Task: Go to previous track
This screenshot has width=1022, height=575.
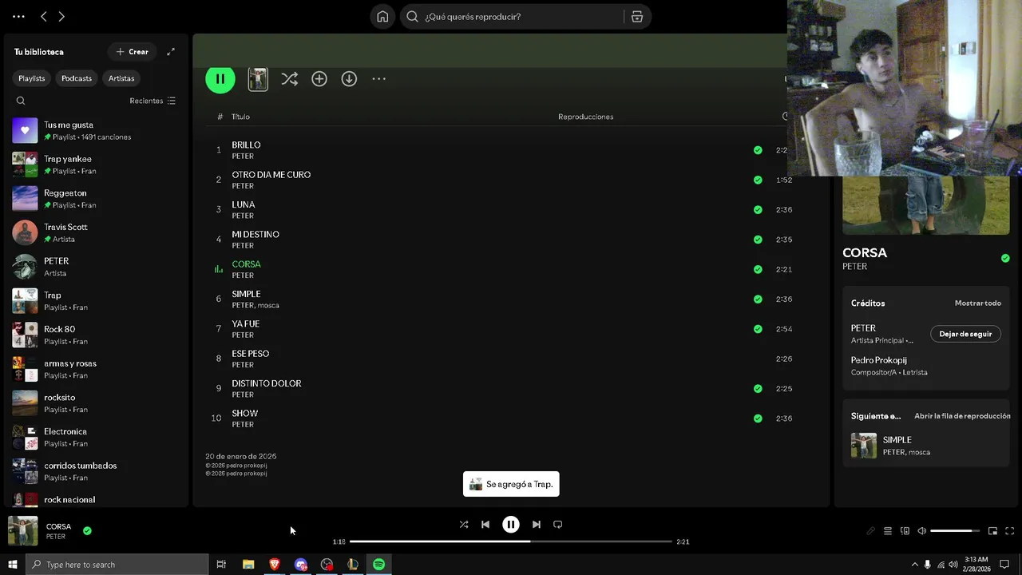Action: tap(485, 525)
